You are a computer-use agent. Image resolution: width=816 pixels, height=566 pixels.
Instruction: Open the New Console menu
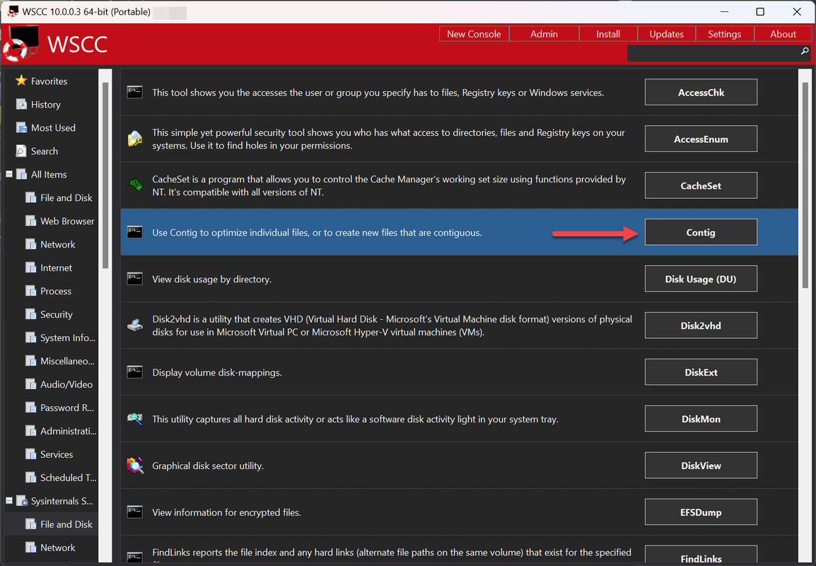click(x=474, y=34)
